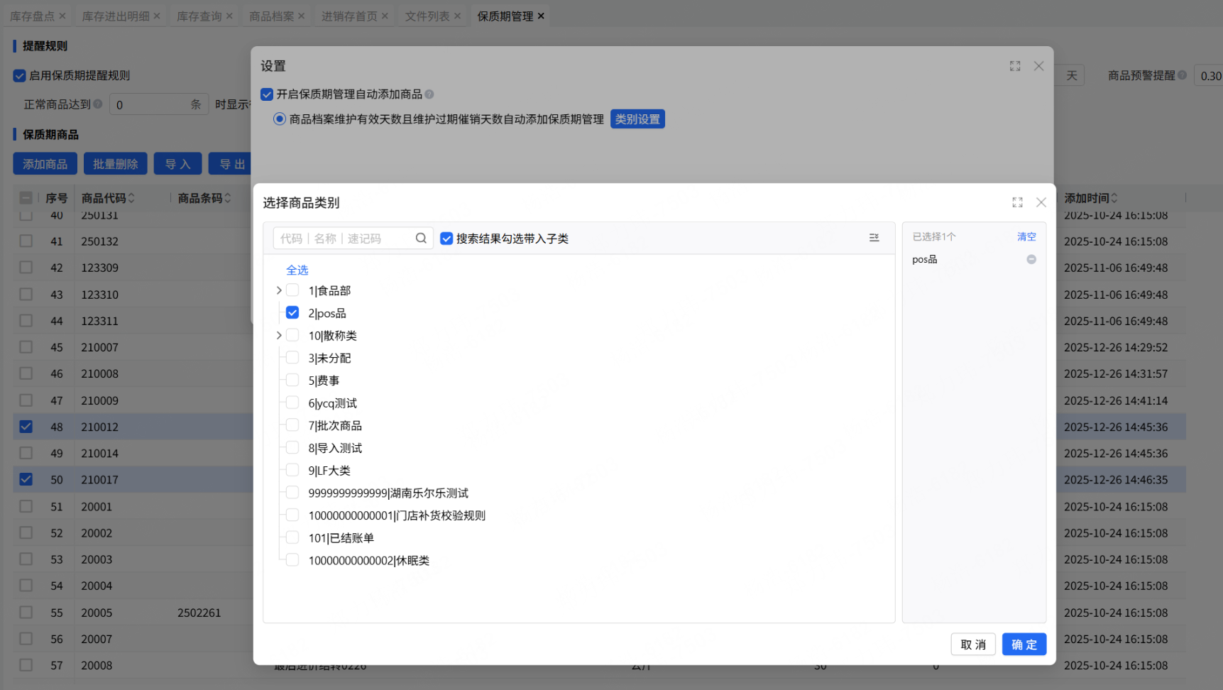Switch to the 库存盘点 tab
This screenshot has width=1223, height=690.
coord(32,16)
